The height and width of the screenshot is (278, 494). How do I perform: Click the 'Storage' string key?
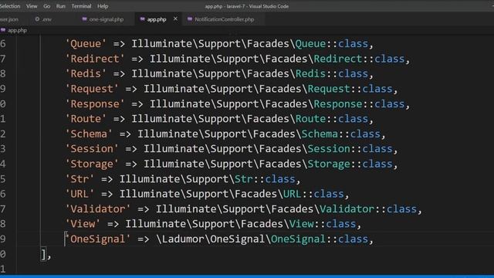[x=92, y=164]
